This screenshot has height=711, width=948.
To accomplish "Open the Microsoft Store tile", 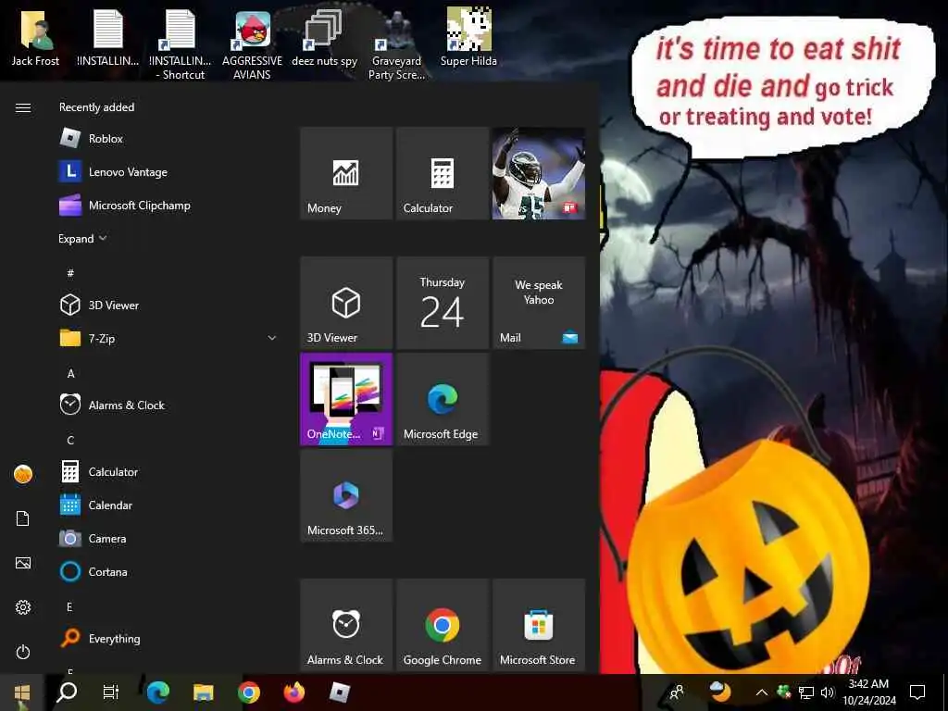I will click(x=539, y=625).
